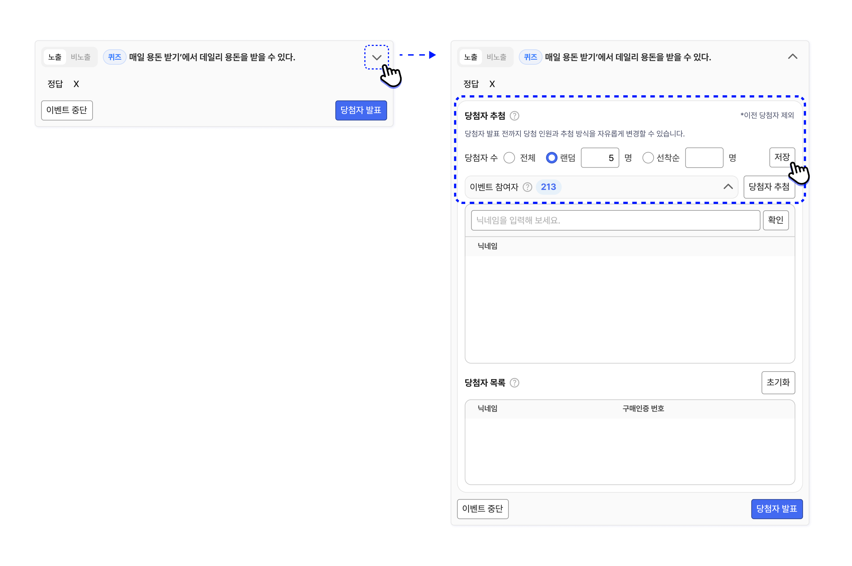The width and height of the screenshot is (852, 566).
Task: Select the 전체 radio option
Action: (x=509, y=158)
